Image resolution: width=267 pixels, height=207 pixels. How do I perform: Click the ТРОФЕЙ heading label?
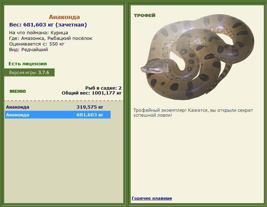(x=144, y=16)
